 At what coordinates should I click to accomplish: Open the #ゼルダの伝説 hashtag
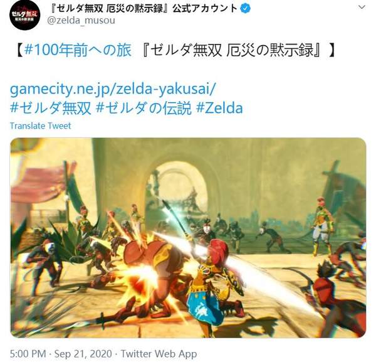point(144,108)
